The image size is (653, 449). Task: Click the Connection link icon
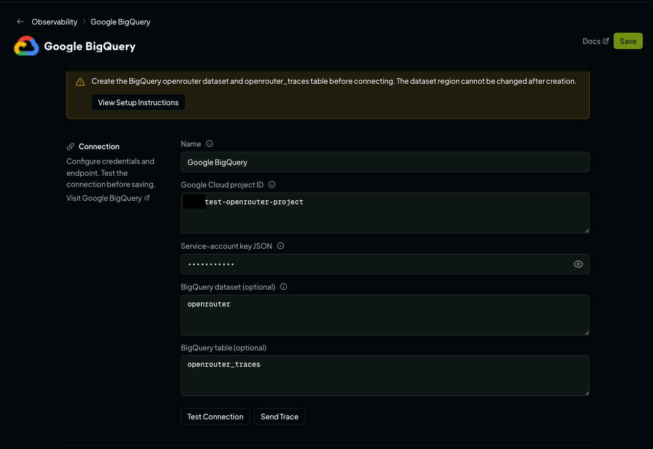[71, 147]
